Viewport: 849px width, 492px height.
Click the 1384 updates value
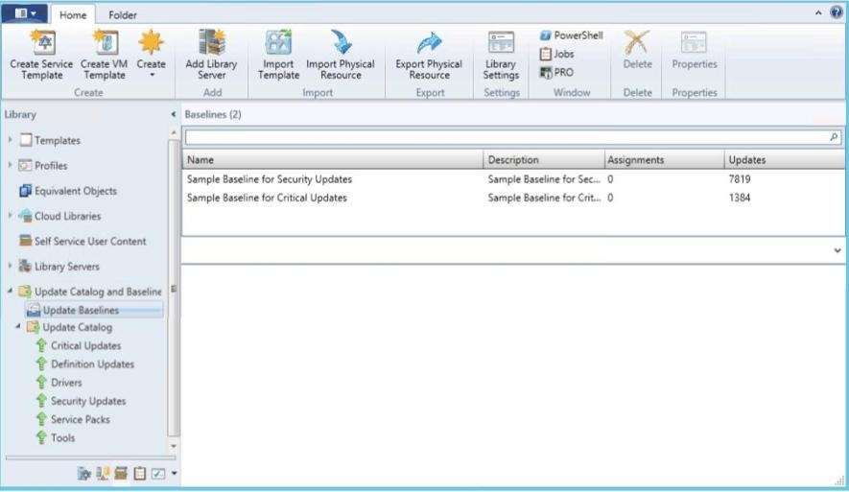pyautogui.click(x=739, y=198)
